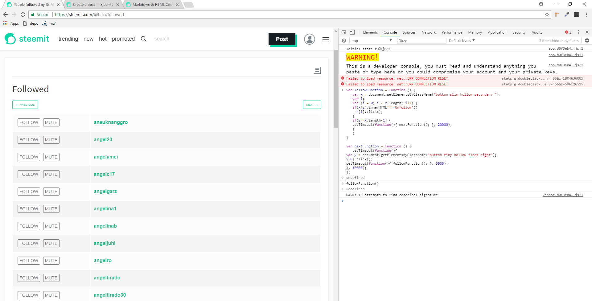Click the Chrome profile person icon
This screenshot has height=301, width=592.
click(x=541, y=4)
